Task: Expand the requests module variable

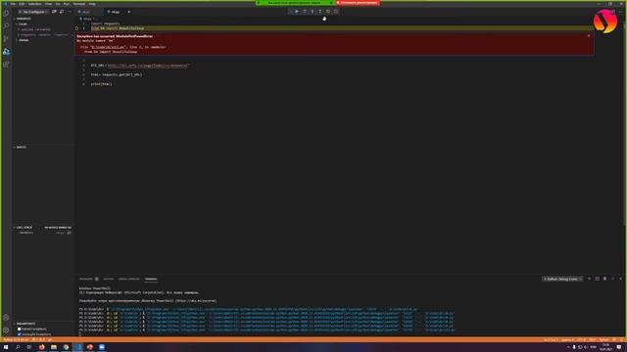Action: [x=43, y=35]
